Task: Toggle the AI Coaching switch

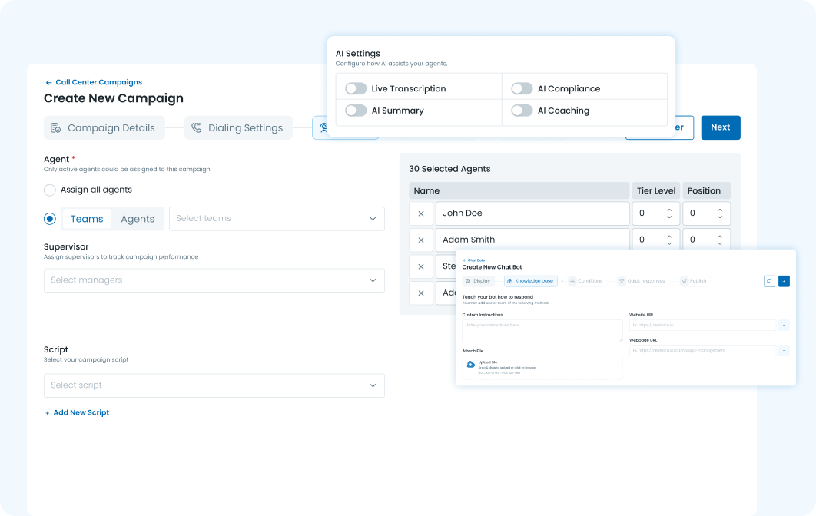Action: [522, 111]
